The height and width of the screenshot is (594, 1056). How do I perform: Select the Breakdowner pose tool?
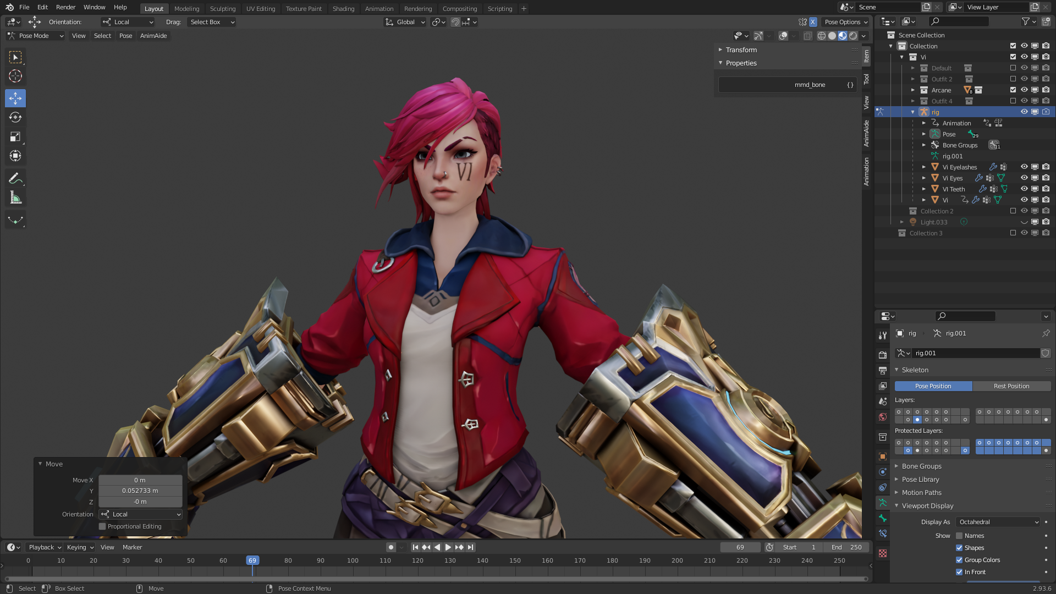(15, 220)
